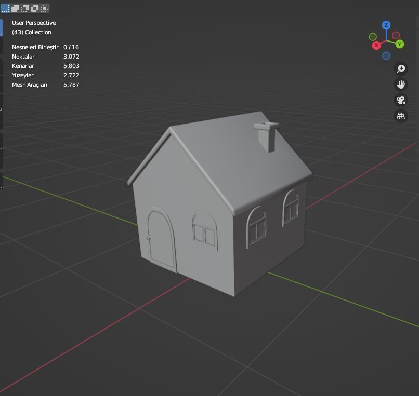Toggle the camera view button
419x396 pixels.
[401, 100]
